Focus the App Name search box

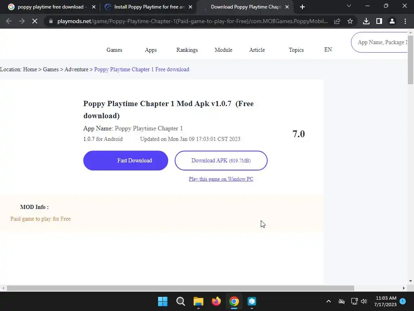[380, 42]
